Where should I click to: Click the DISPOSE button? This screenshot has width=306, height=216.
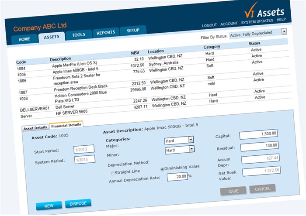[x=78, y=203]
